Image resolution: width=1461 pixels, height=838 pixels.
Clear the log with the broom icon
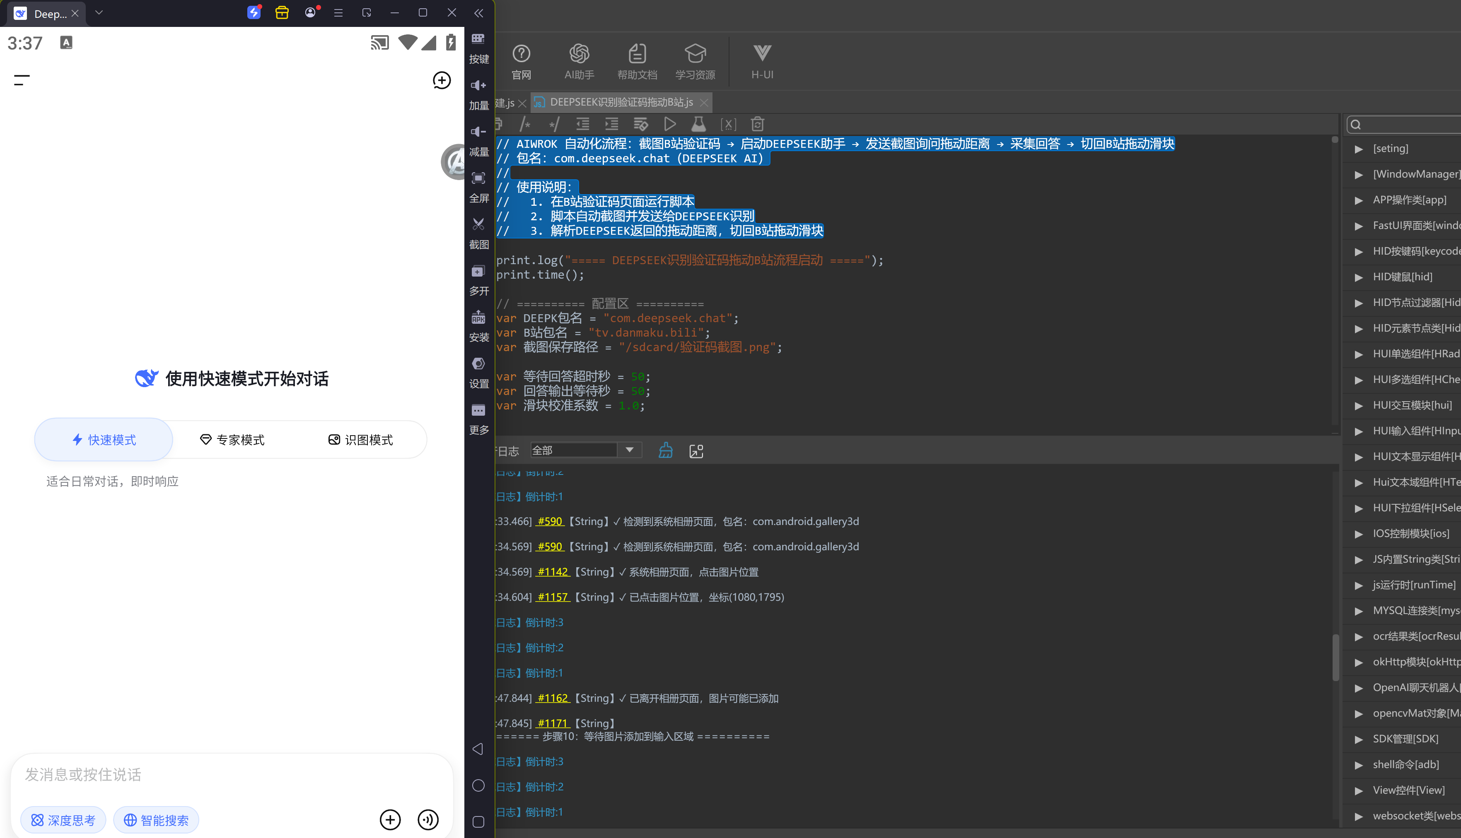tap(665, 450)
